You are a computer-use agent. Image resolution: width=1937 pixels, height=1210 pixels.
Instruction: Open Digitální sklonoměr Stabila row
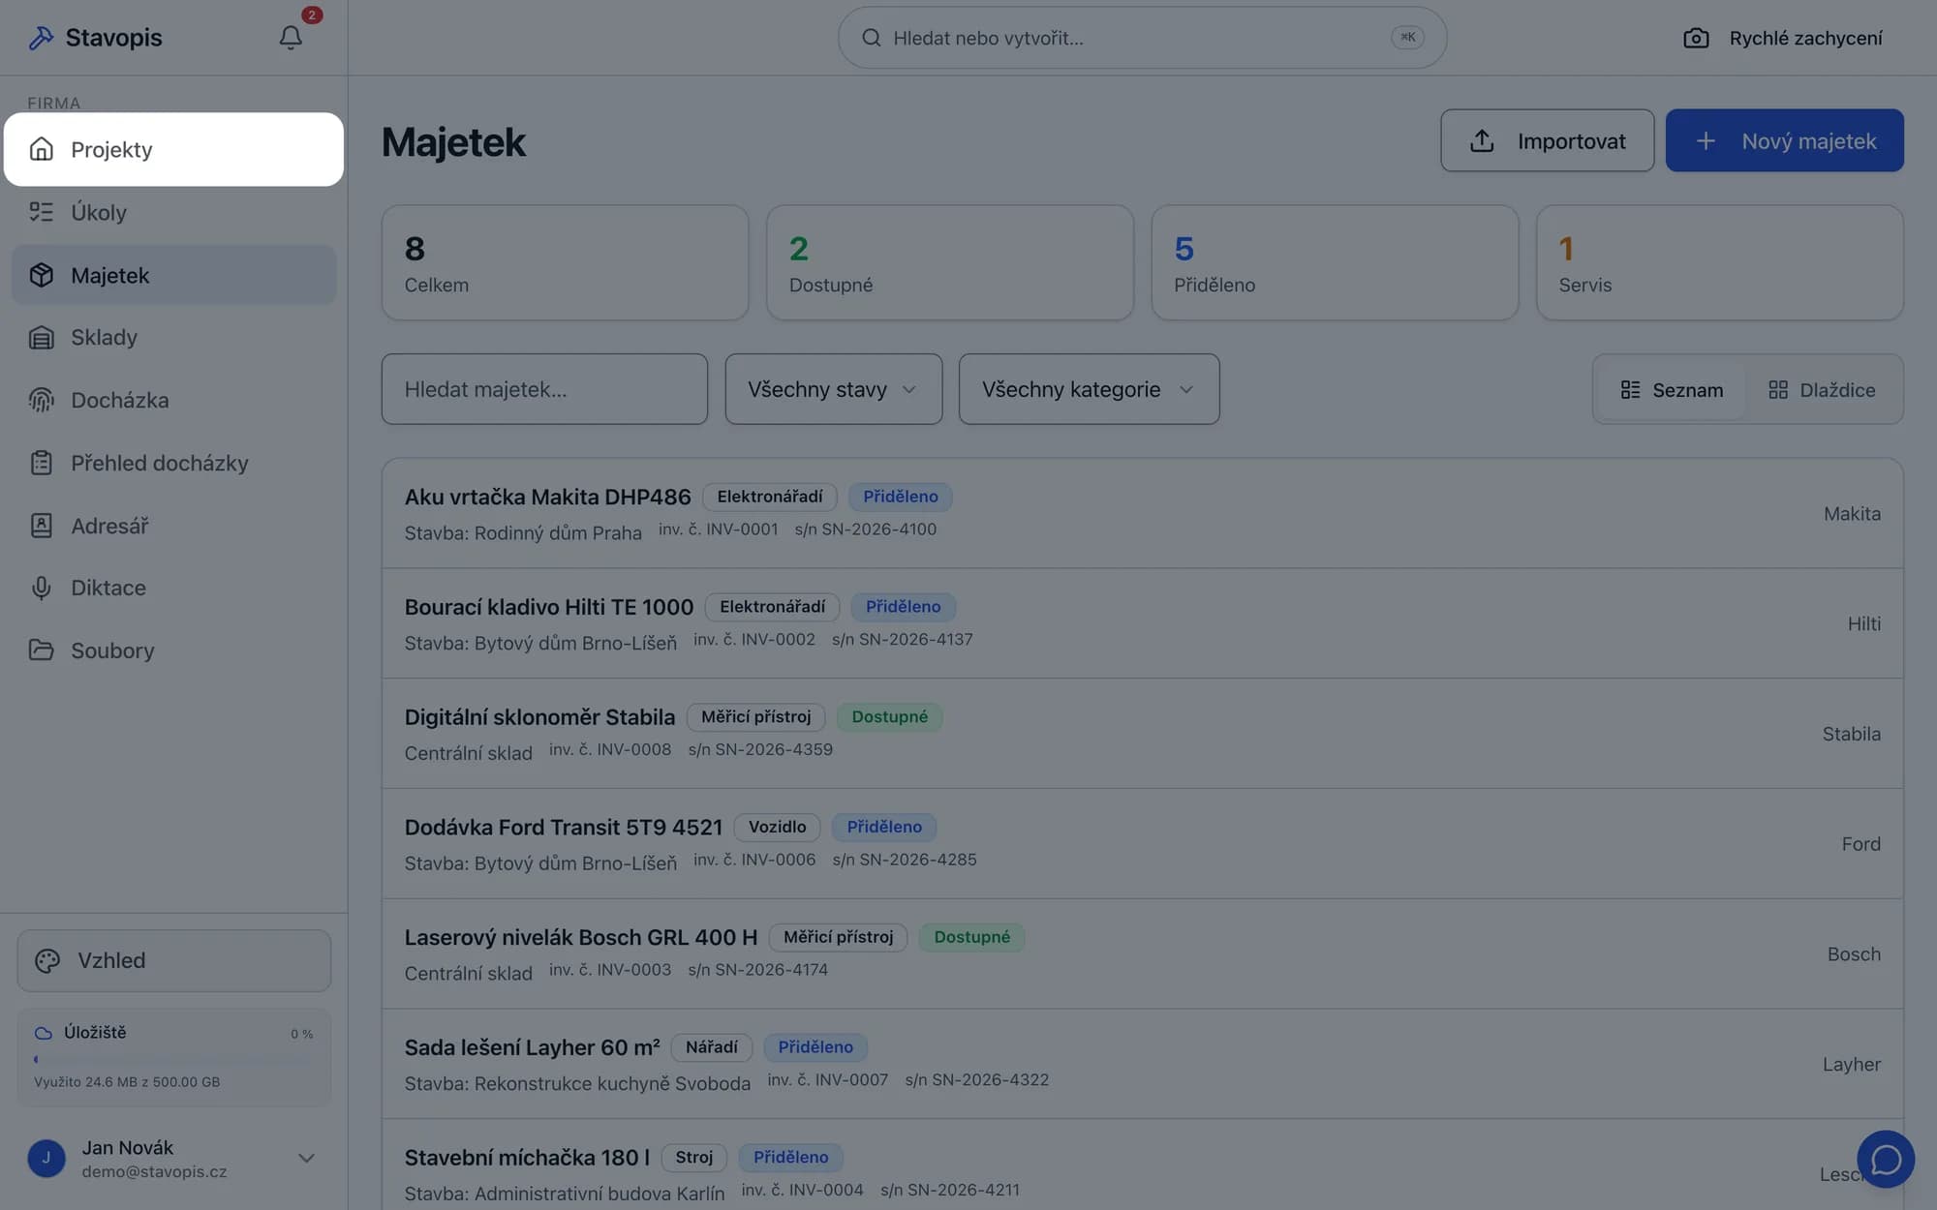point(1142,734)
